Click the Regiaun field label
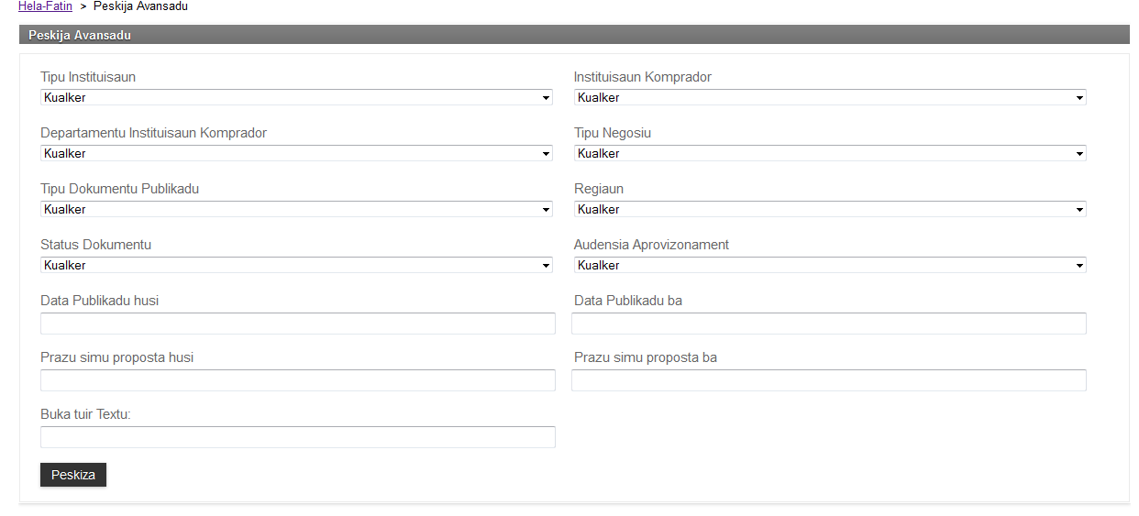 point(599,189)
